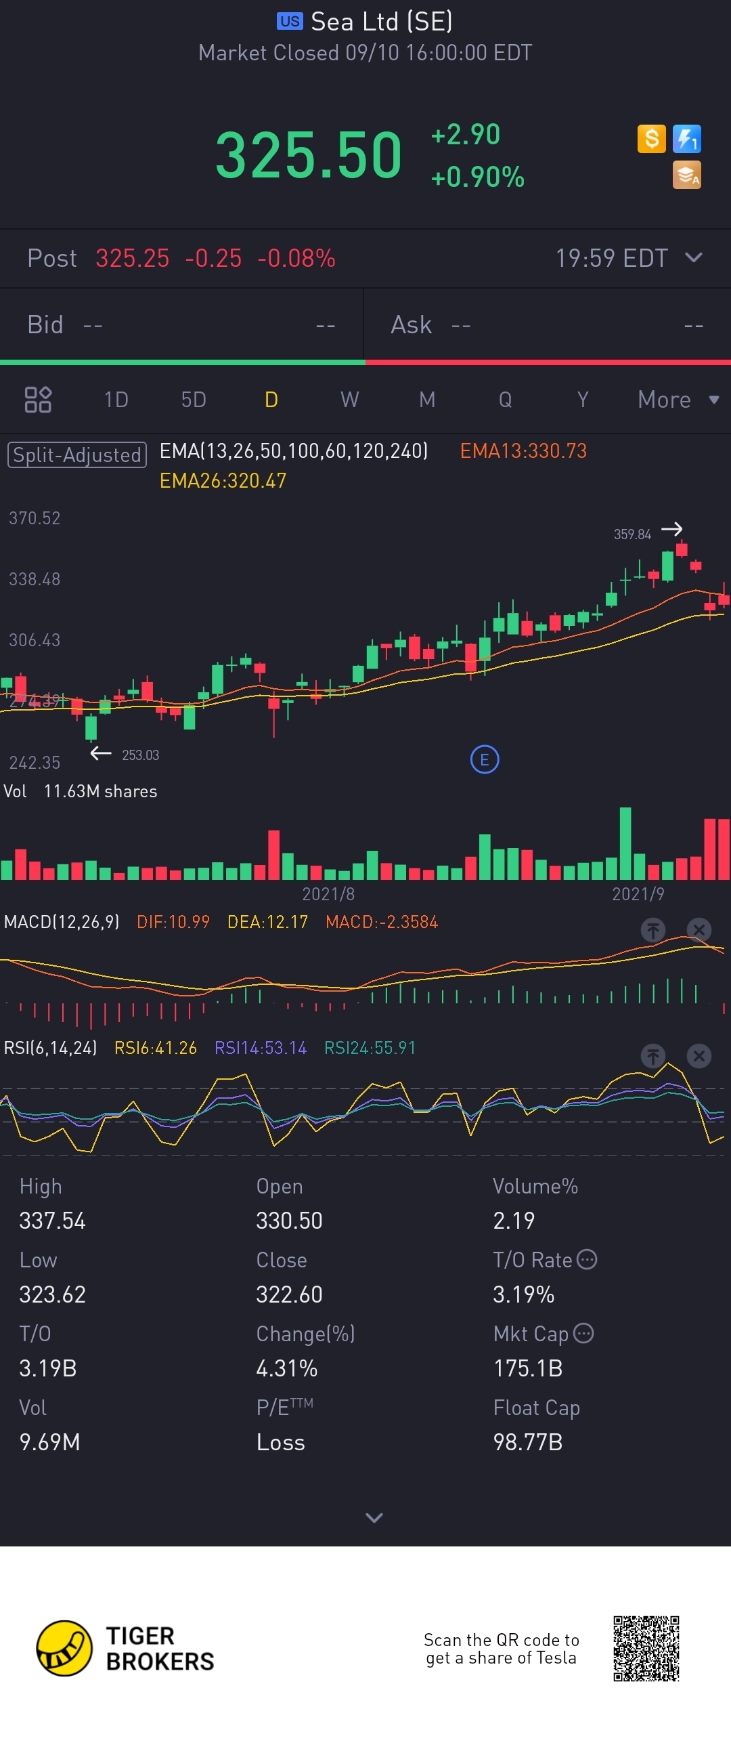Image resolution: width=731 pixels, height=1751 pixels.
Task: Remove the RSI indicator panel
Action: click(699, 1055)
